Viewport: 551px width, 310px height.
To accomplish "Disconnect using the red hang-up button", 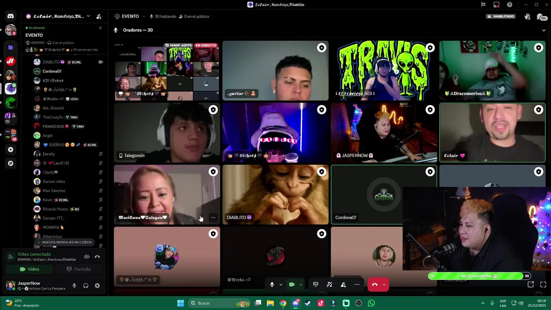I will click(375, 285).
